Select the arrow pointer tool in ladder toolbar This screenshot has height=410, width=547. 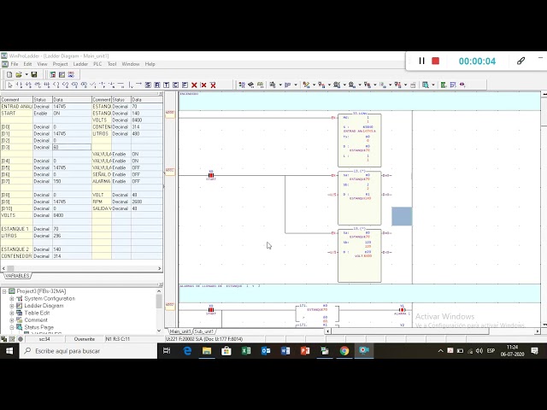(x=10, y=85)
